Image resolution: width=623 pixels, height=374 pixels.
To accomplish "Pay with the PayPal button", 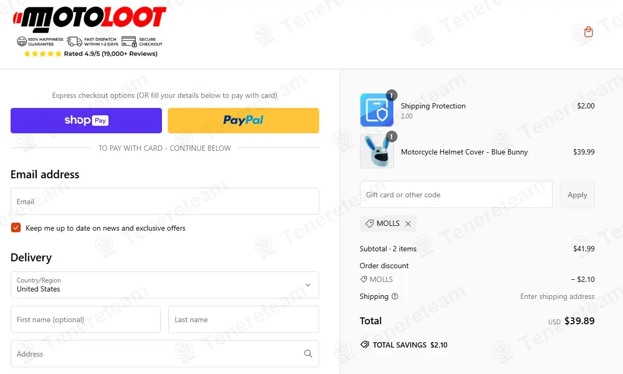I will point(243,120).
